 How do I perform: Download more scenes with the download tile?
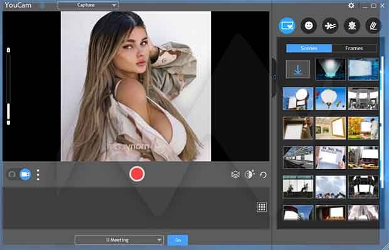pos(297,70)
